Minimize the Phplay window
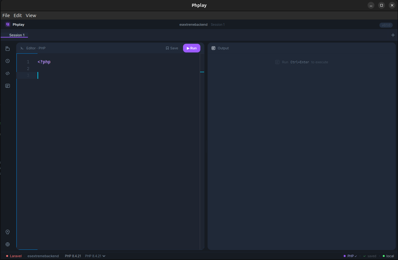 tap(371, 5)
